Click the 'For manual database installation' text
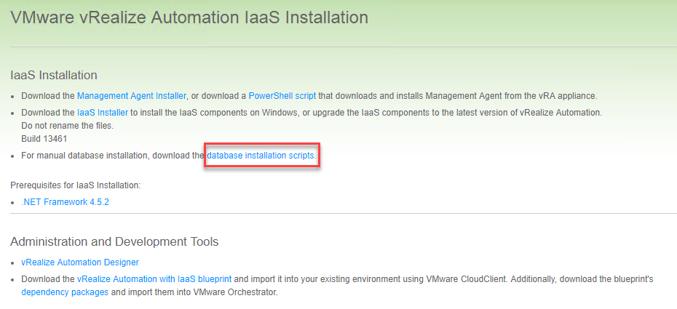The height and width of the screenshot is (309, 677). point(95,156)
